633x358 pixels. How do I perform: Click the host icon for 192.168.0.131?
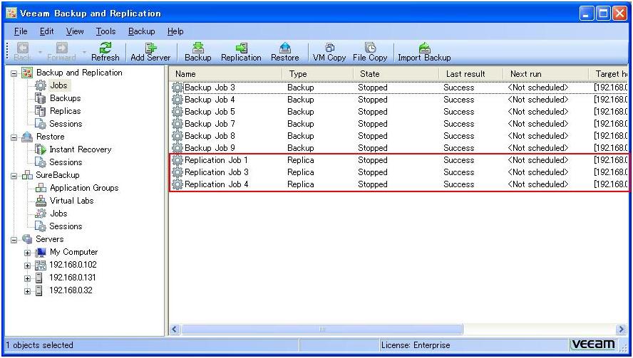coord(39,278)
